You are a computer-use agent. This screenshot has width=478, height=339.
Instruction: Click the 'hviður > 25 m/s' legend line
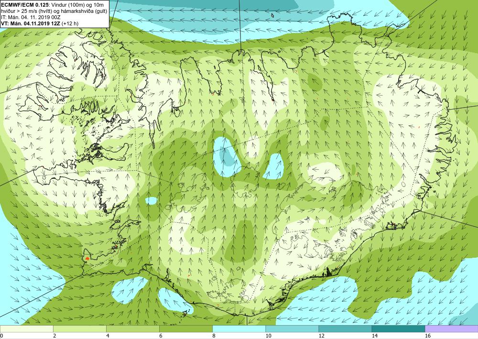click(x=54, y=11)
